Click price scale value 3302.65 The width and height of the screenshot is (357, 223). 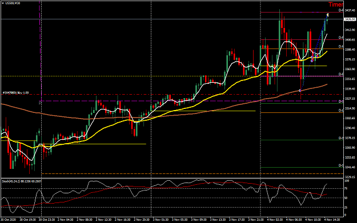350,118
